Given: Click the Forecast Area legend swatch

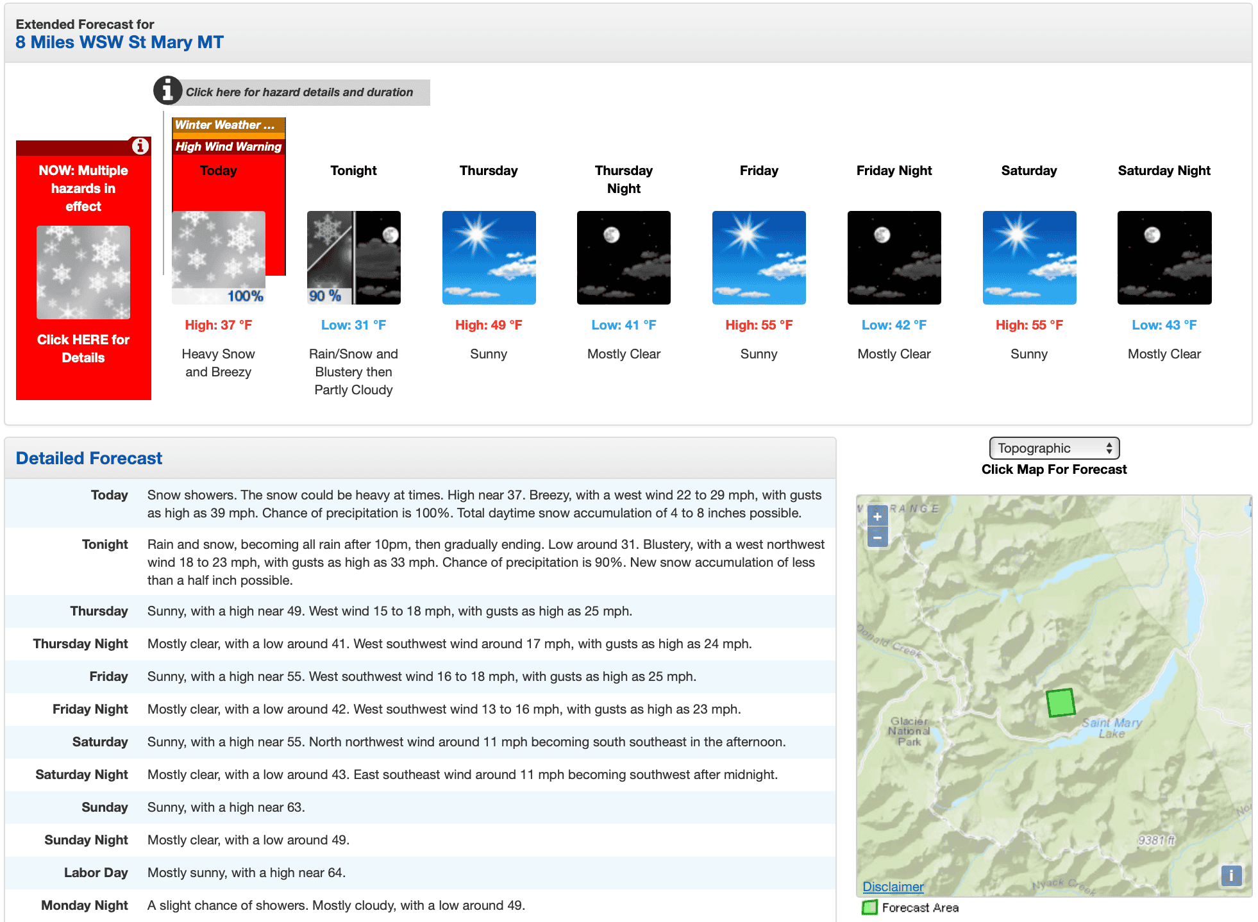Looking at the screenshot, I should point(869,907).
